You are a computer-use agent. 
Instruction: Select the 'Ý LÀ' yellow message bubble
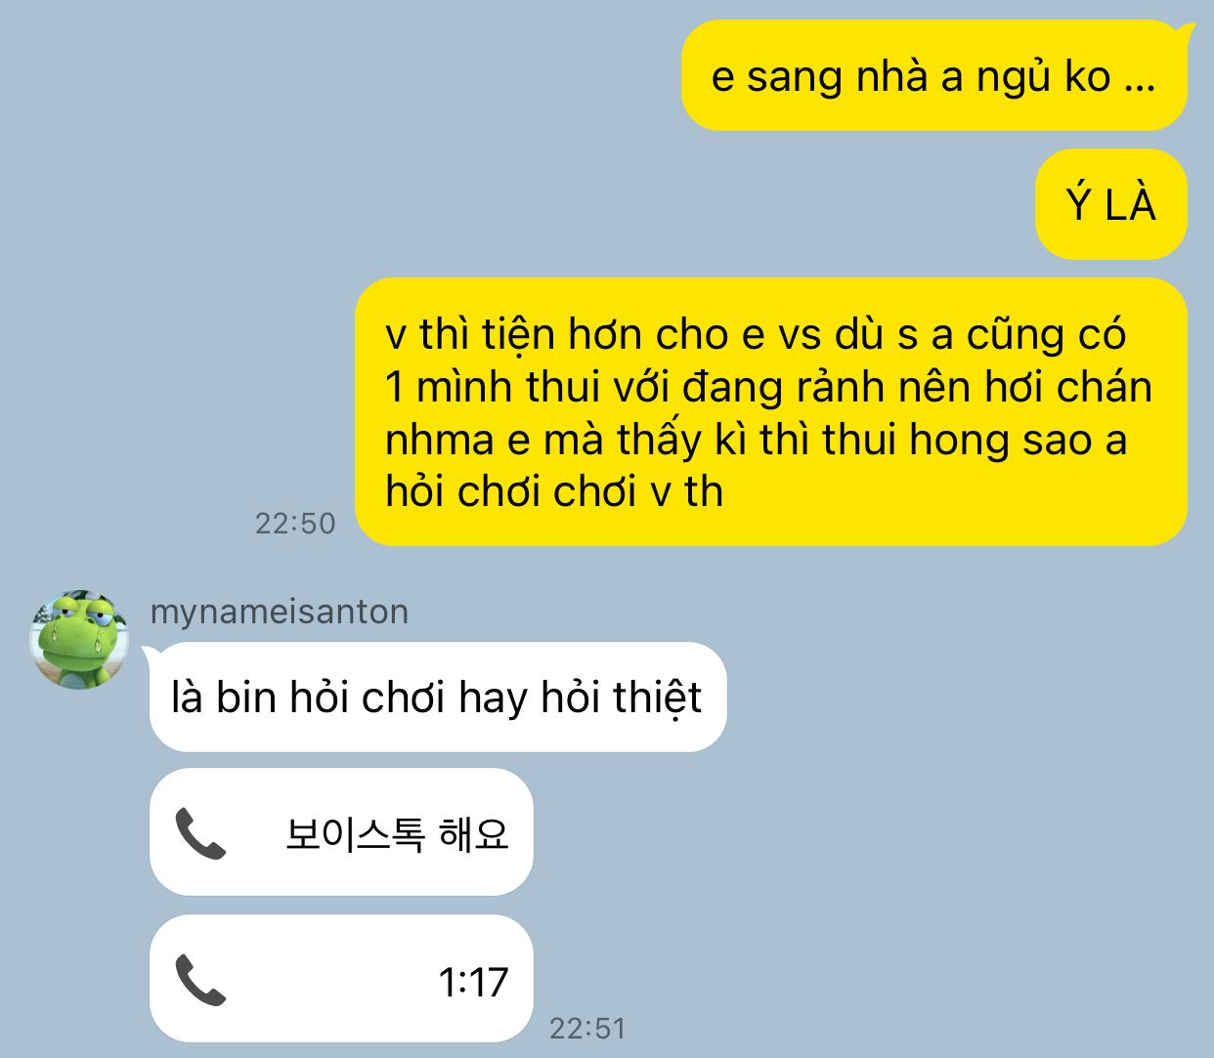1110,204
